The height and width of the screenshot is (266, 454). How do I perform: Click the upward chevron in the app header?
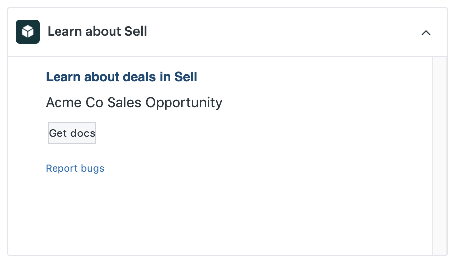point(426,33)
